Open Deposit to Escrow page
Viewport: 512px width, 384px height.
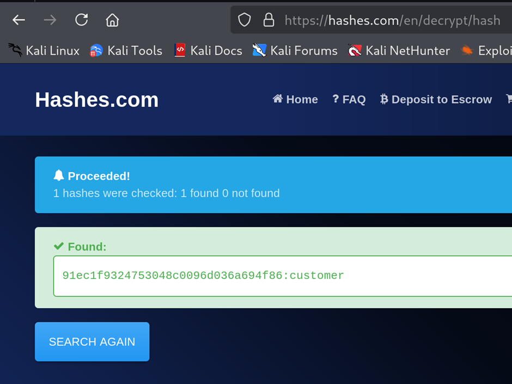coord(436,99)
